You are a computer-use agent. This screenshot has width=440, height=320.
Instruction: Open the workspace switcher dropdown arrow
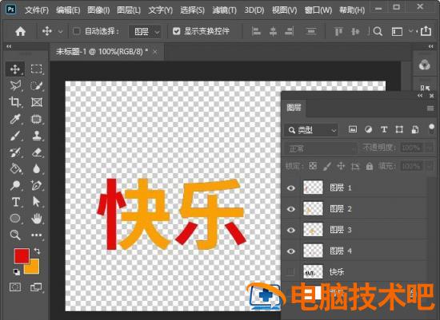[410, 31]
